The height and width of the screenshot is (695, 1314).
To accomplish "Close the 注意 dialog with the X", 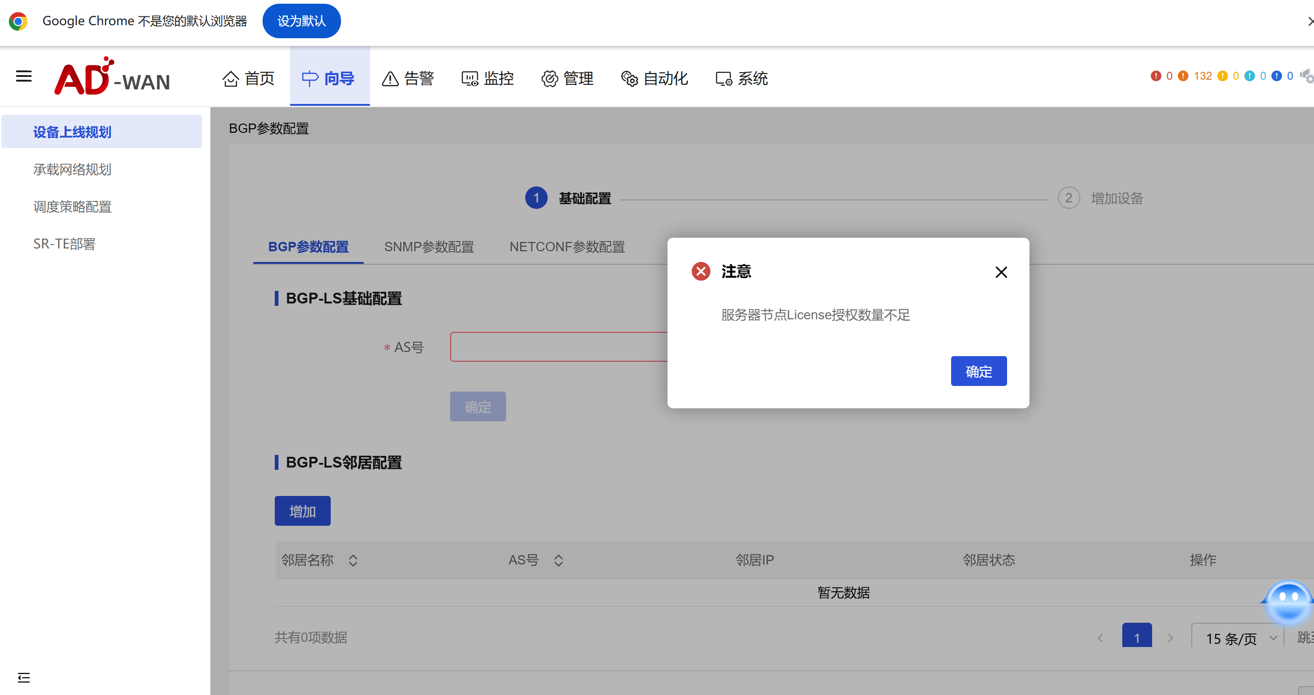I will click(x=1001, y=272).
